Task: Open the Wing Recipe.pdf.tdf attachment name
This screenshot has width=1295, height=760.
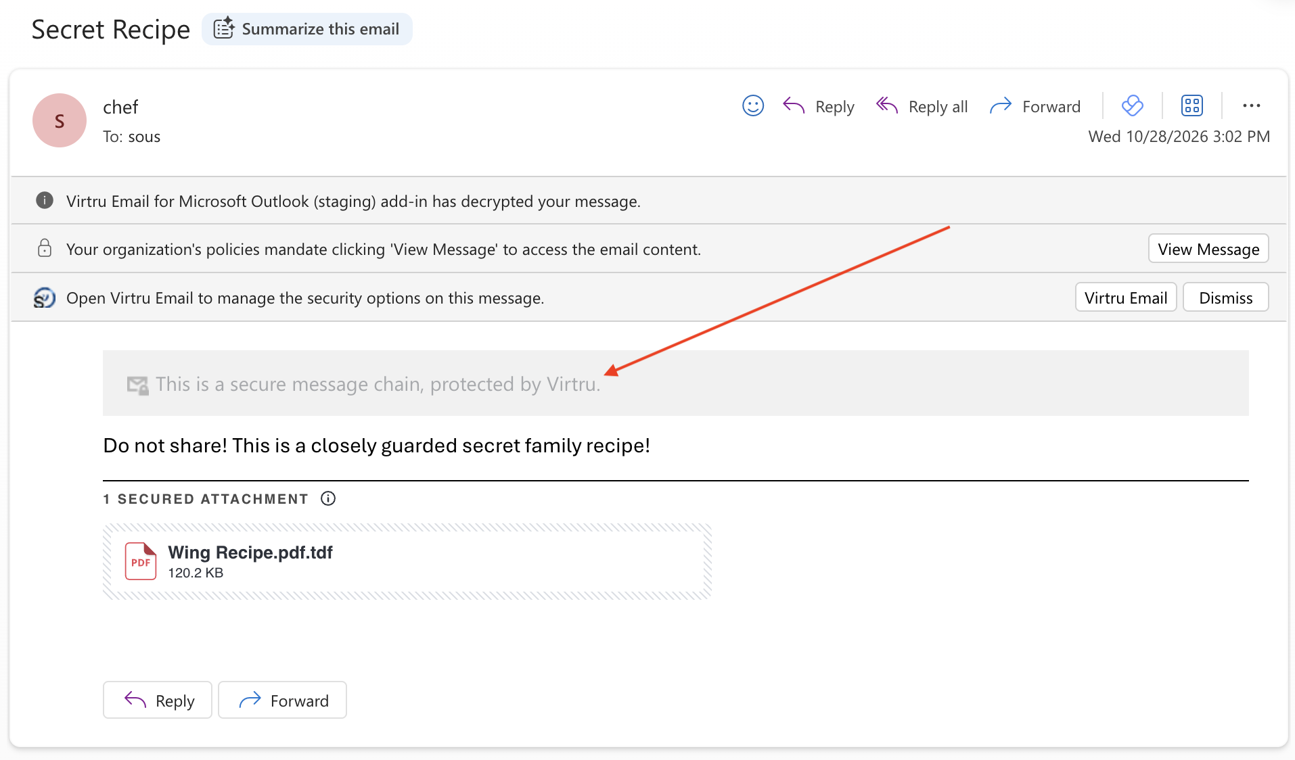Action: pyautogui.click(x=250, y=552)
